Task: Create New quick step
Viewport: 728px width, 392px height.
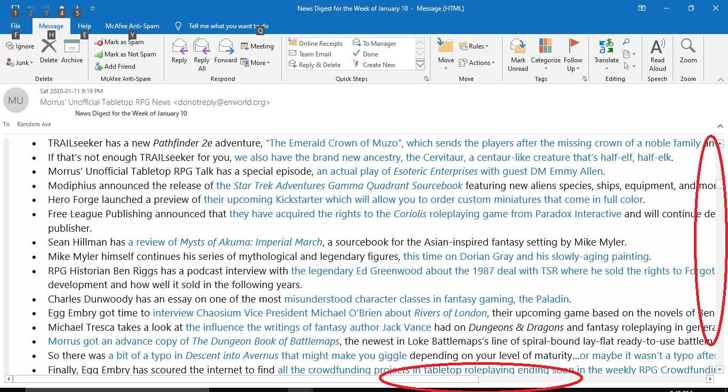Action: point(374,64)
